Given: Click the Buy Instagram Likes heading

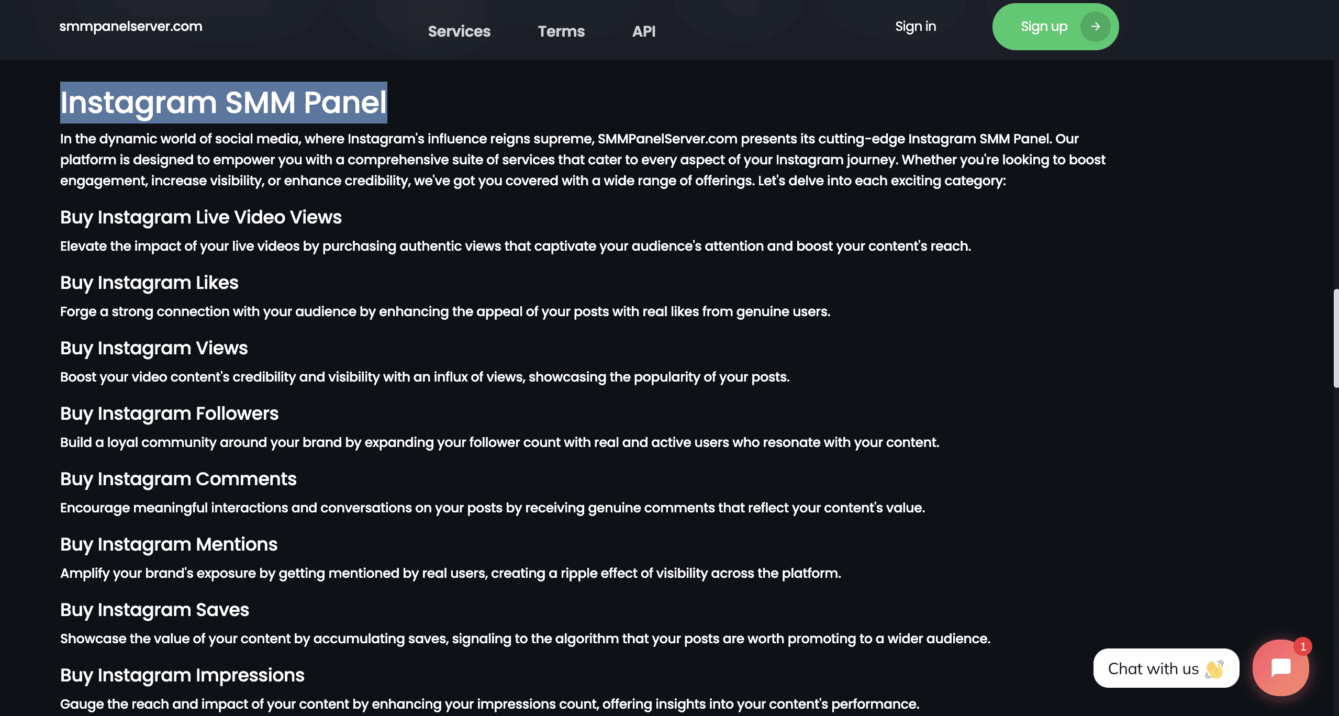Looking at the screenshot, I should click(149, 283).
